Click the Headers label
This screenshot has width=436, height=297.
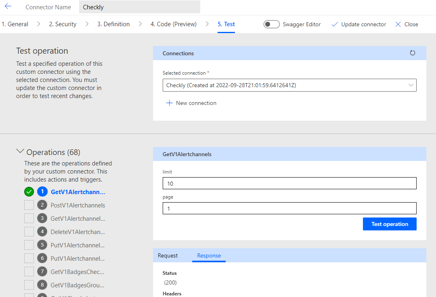coord(172,294)
